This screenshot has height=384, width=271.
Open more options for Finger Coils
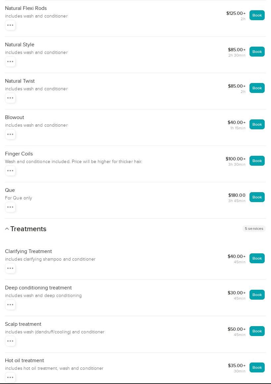(10, 171)
